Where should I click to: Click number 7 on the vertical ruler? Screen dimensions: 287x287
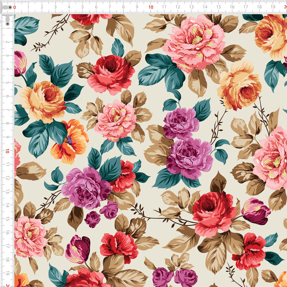tap(7, 110)
